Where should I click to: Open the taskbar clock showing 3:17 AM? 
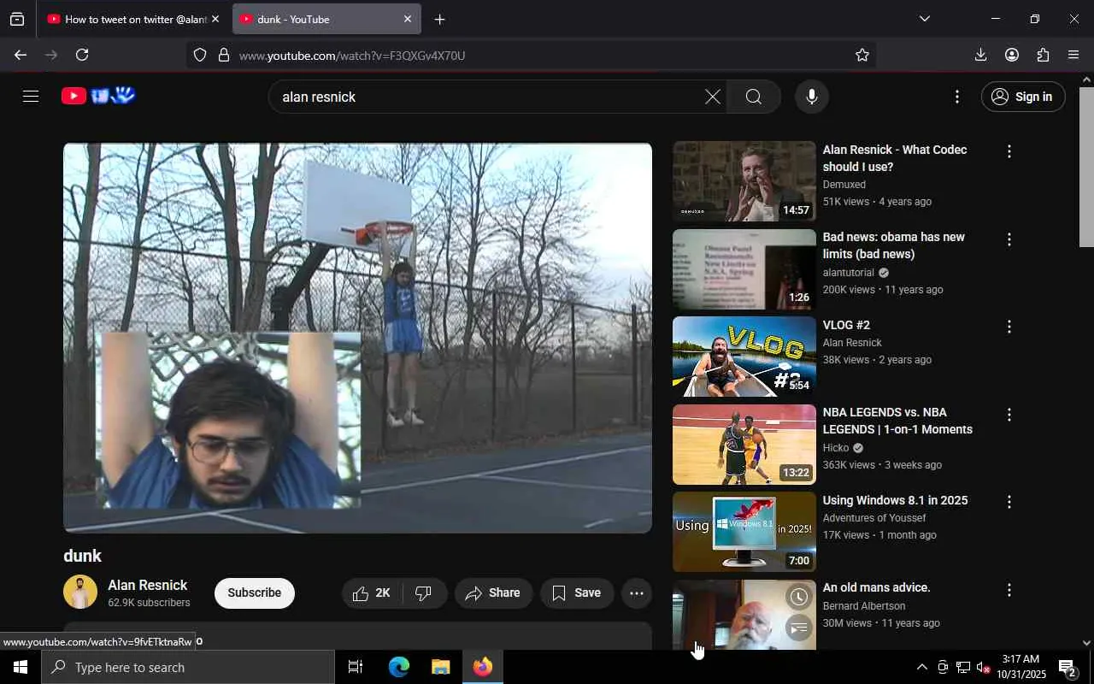pos(1023,667)
